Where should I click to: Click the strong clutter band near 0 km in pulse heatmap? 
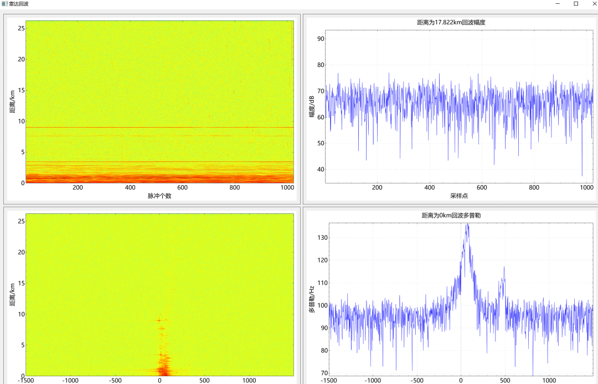pyautogui.click(x=159, y=178)
